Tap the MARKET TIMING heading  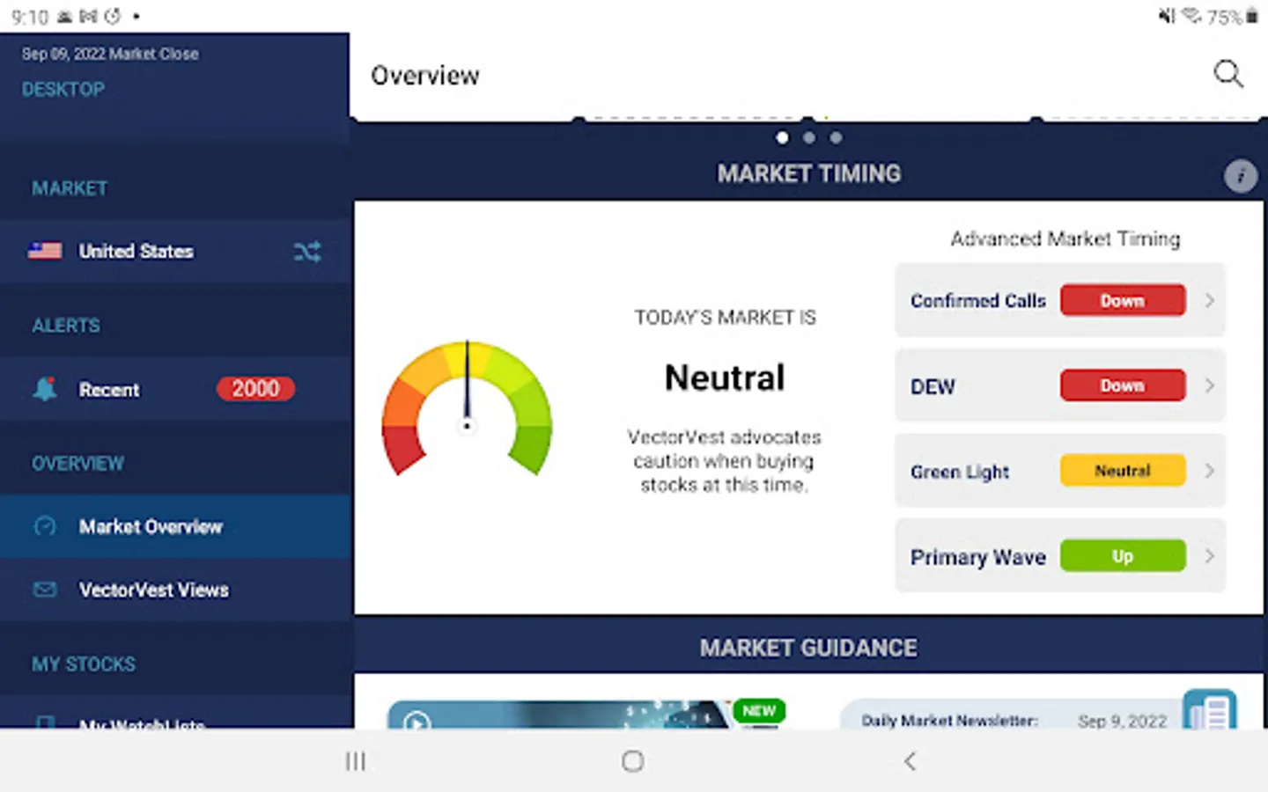(809, 173)
